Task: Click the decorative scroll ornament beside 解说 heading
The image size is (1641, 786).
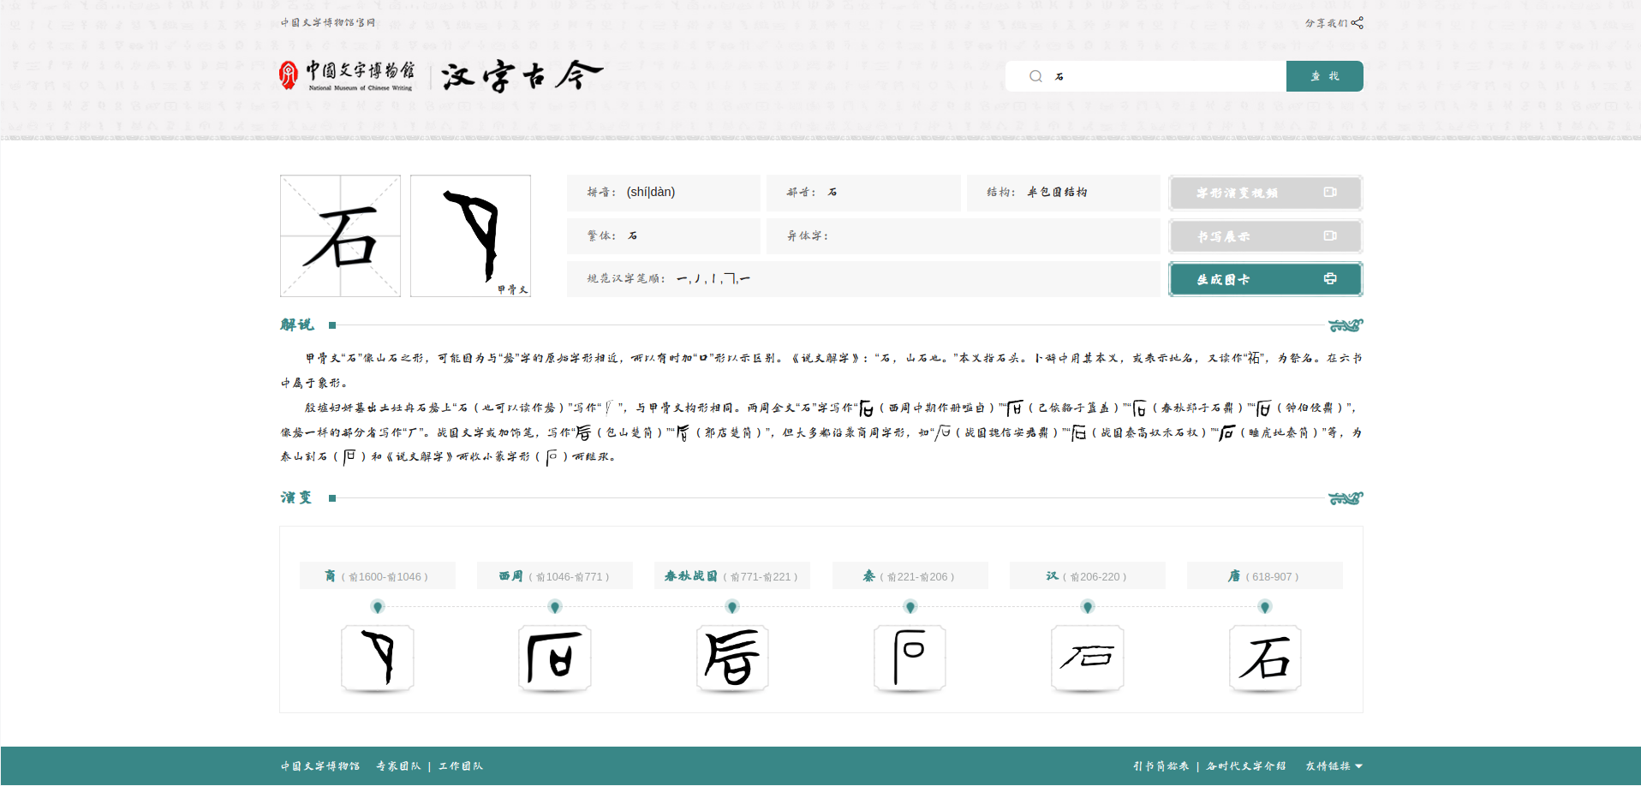Action: tap(1346, 325)
